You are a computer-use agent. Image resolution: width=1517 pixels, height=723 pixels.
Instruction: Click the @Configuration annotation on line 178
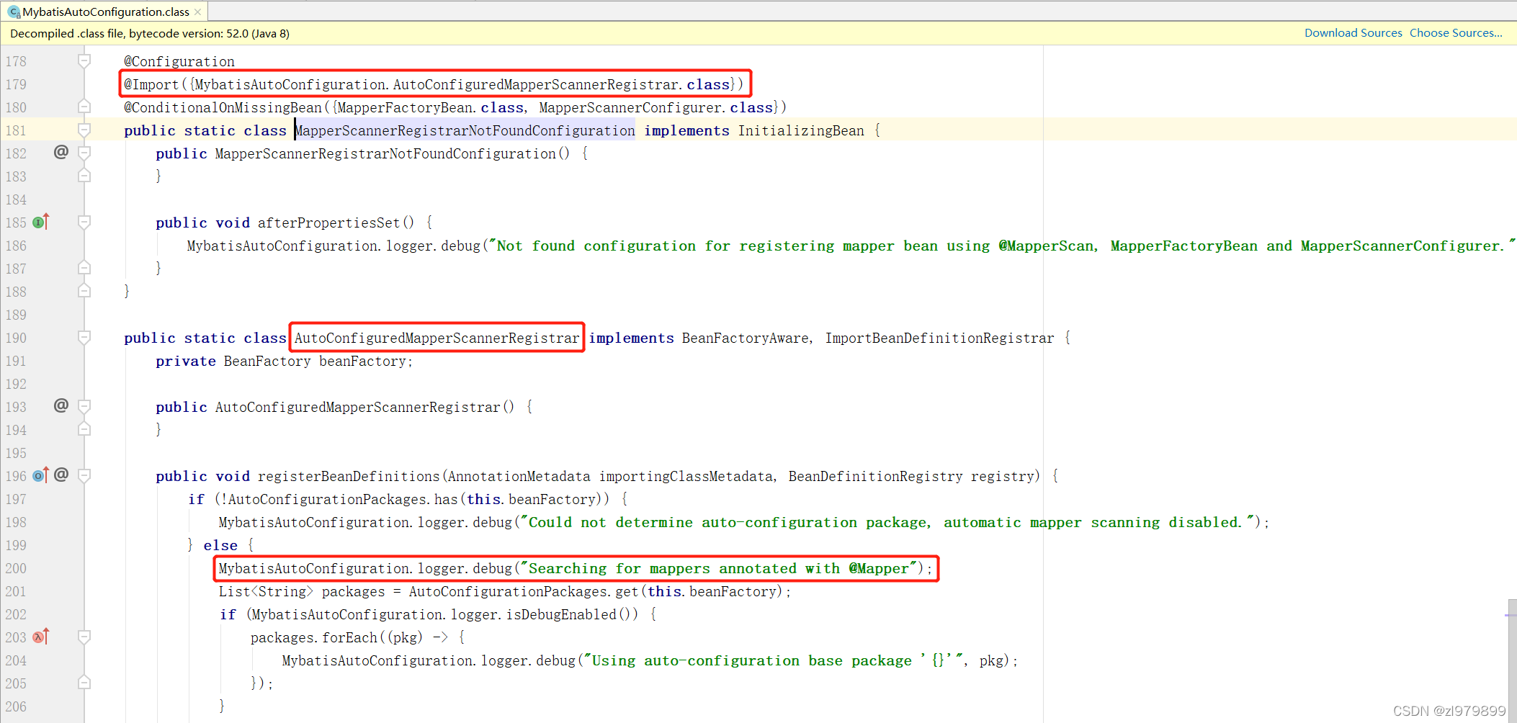179,61
